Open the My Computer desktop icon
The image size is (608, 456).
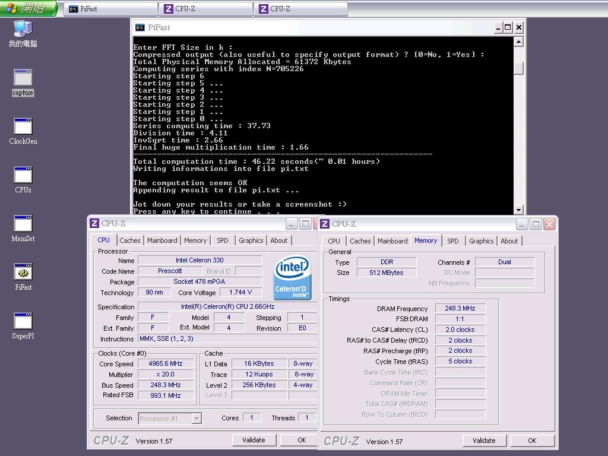point(23,34)
